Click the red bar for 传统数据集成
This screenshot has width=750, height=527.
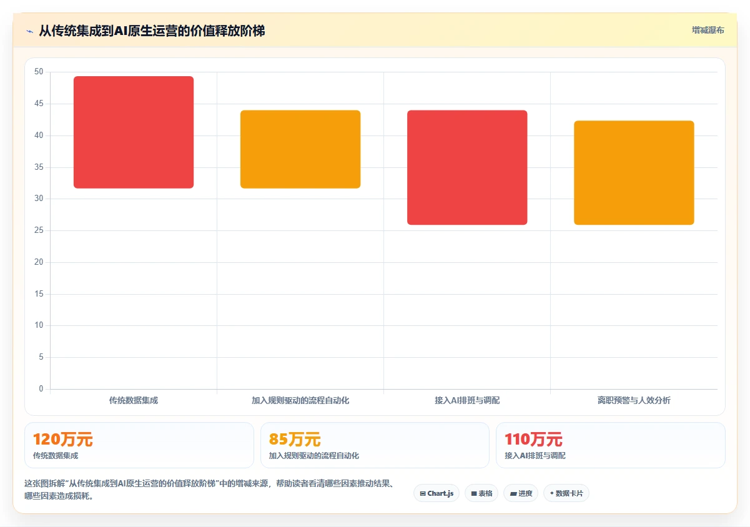point(134,132)
